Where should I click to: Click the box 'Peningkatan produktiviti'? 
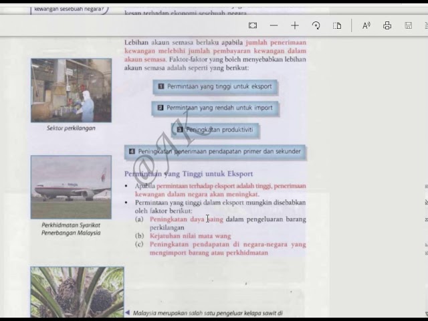click(x=215, y=130)
